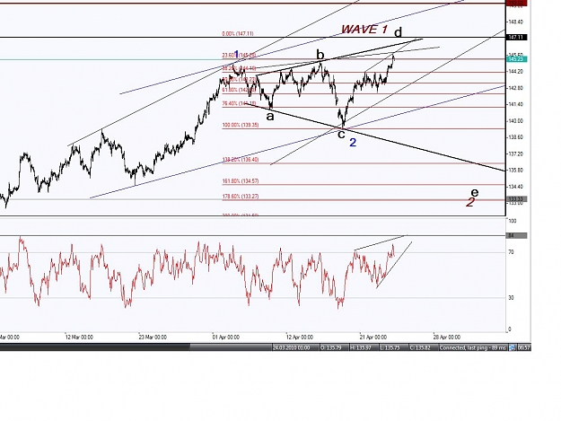Click the 141.40 price axis value
Viewport: 561px width, 421px height.
[x=516, y=104]
